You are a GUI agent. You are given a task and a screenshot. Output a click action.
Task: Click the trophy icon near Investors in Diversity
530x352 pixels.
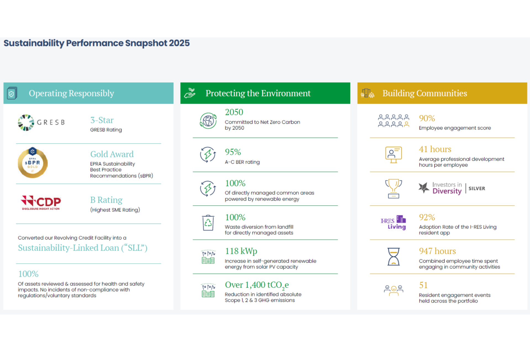[x=394, y=189]
